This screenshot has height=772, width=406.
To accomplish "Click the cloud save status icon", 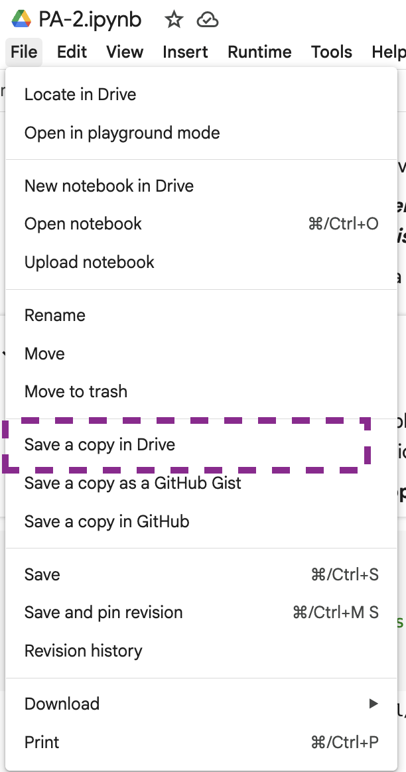I will (x=208, y=20).
